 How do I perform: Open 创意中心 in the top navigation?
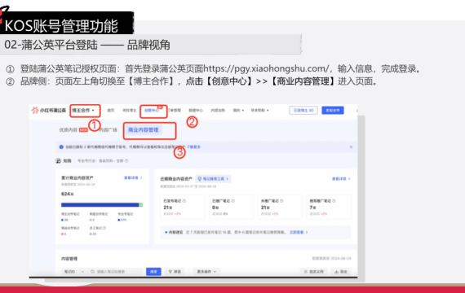pyautogui.click(x=152, y=111)
